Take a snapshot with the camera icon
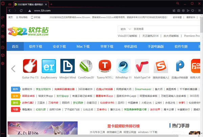Screen dimensions: 203x137 click(179, 10)
